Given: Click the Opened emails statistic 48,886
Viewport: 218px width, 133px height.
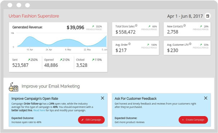Looking at the screenshot, I should tap(51, 65).
